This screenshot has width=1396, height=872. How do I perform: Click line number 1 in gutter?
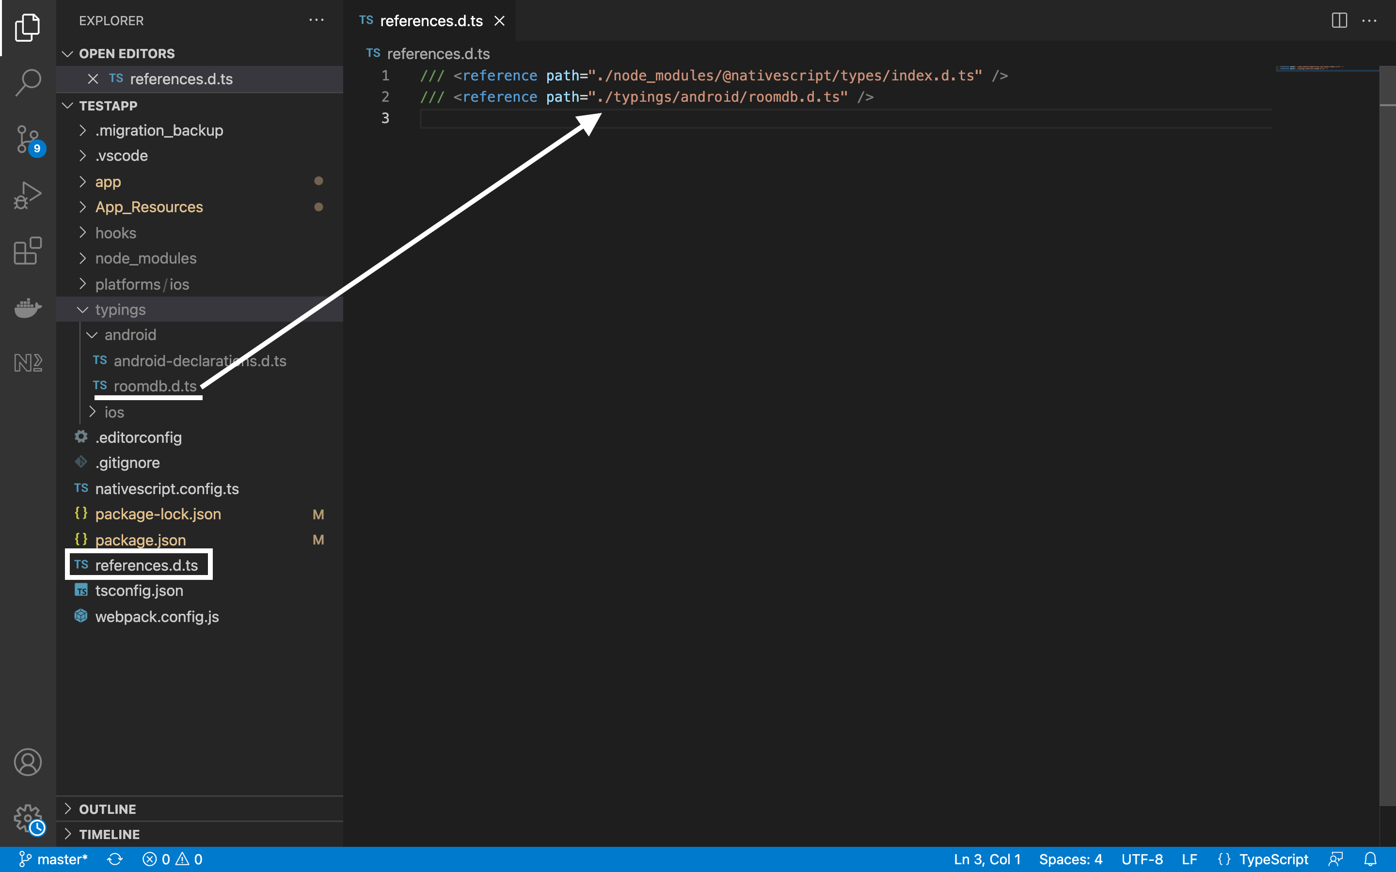(385, 76)
